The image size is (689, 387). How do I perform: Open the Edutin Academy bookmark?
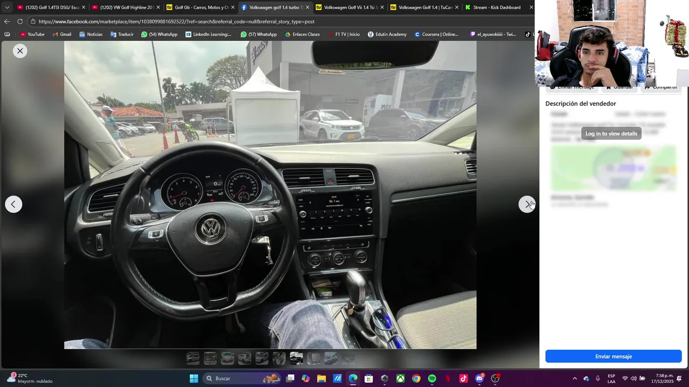[387, 34]
